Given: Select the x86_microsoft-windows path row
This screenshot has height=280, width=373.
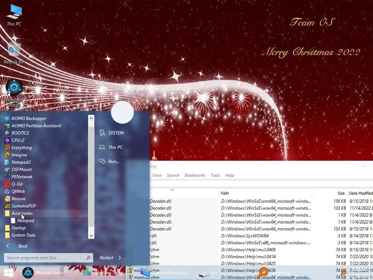Looking at the screenshot, I should pyautogui.click(x=266, y=242).
